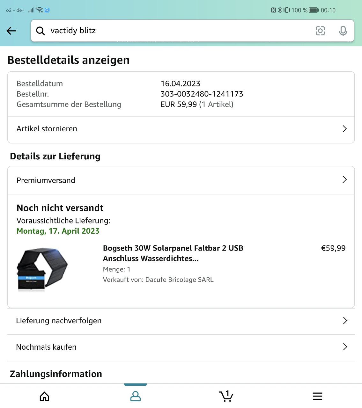Expand Premiumversand chevron
362x408 pixels.
(x=344, y=179)
